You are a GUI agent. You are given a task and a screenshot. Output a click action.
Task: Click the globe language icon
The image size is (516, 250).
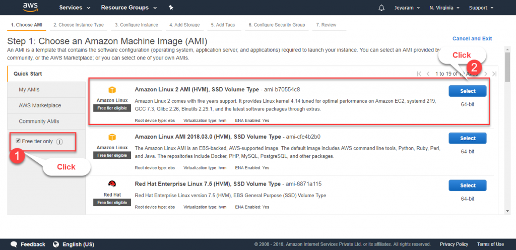(56, 244)
